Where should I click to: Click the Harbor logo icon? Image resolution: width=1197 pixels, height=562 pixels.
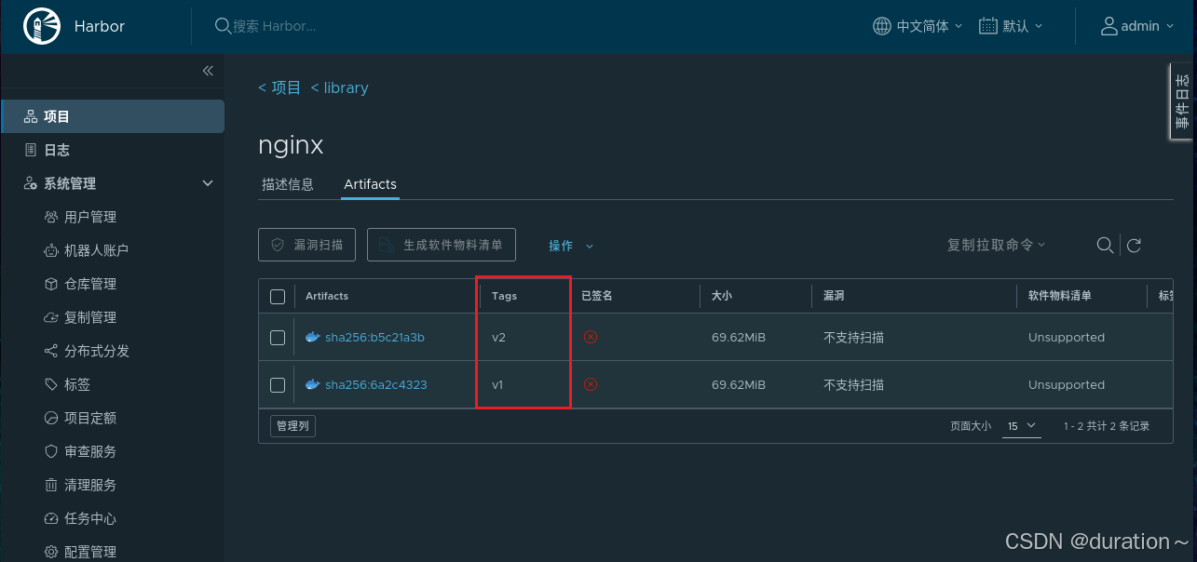[x=41, y=26]
